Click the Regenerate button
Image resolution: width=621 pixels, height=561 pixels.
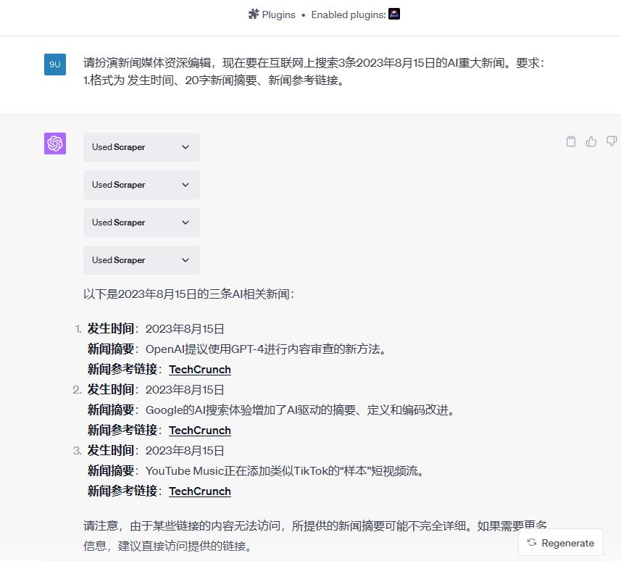pos(561,543)
